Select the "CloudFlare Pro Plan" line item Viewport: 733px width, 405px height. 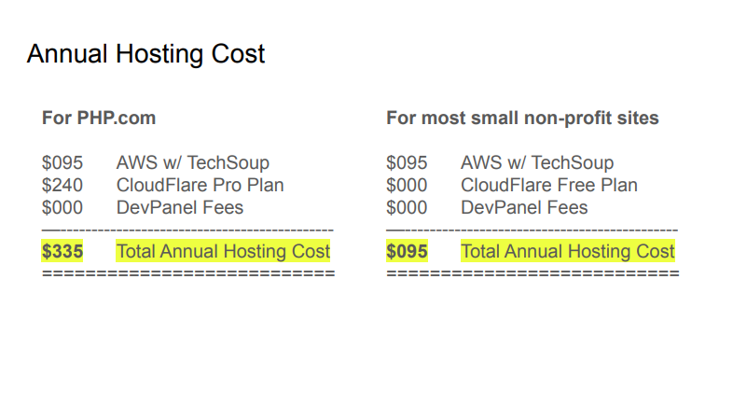(x=200, y=185)
